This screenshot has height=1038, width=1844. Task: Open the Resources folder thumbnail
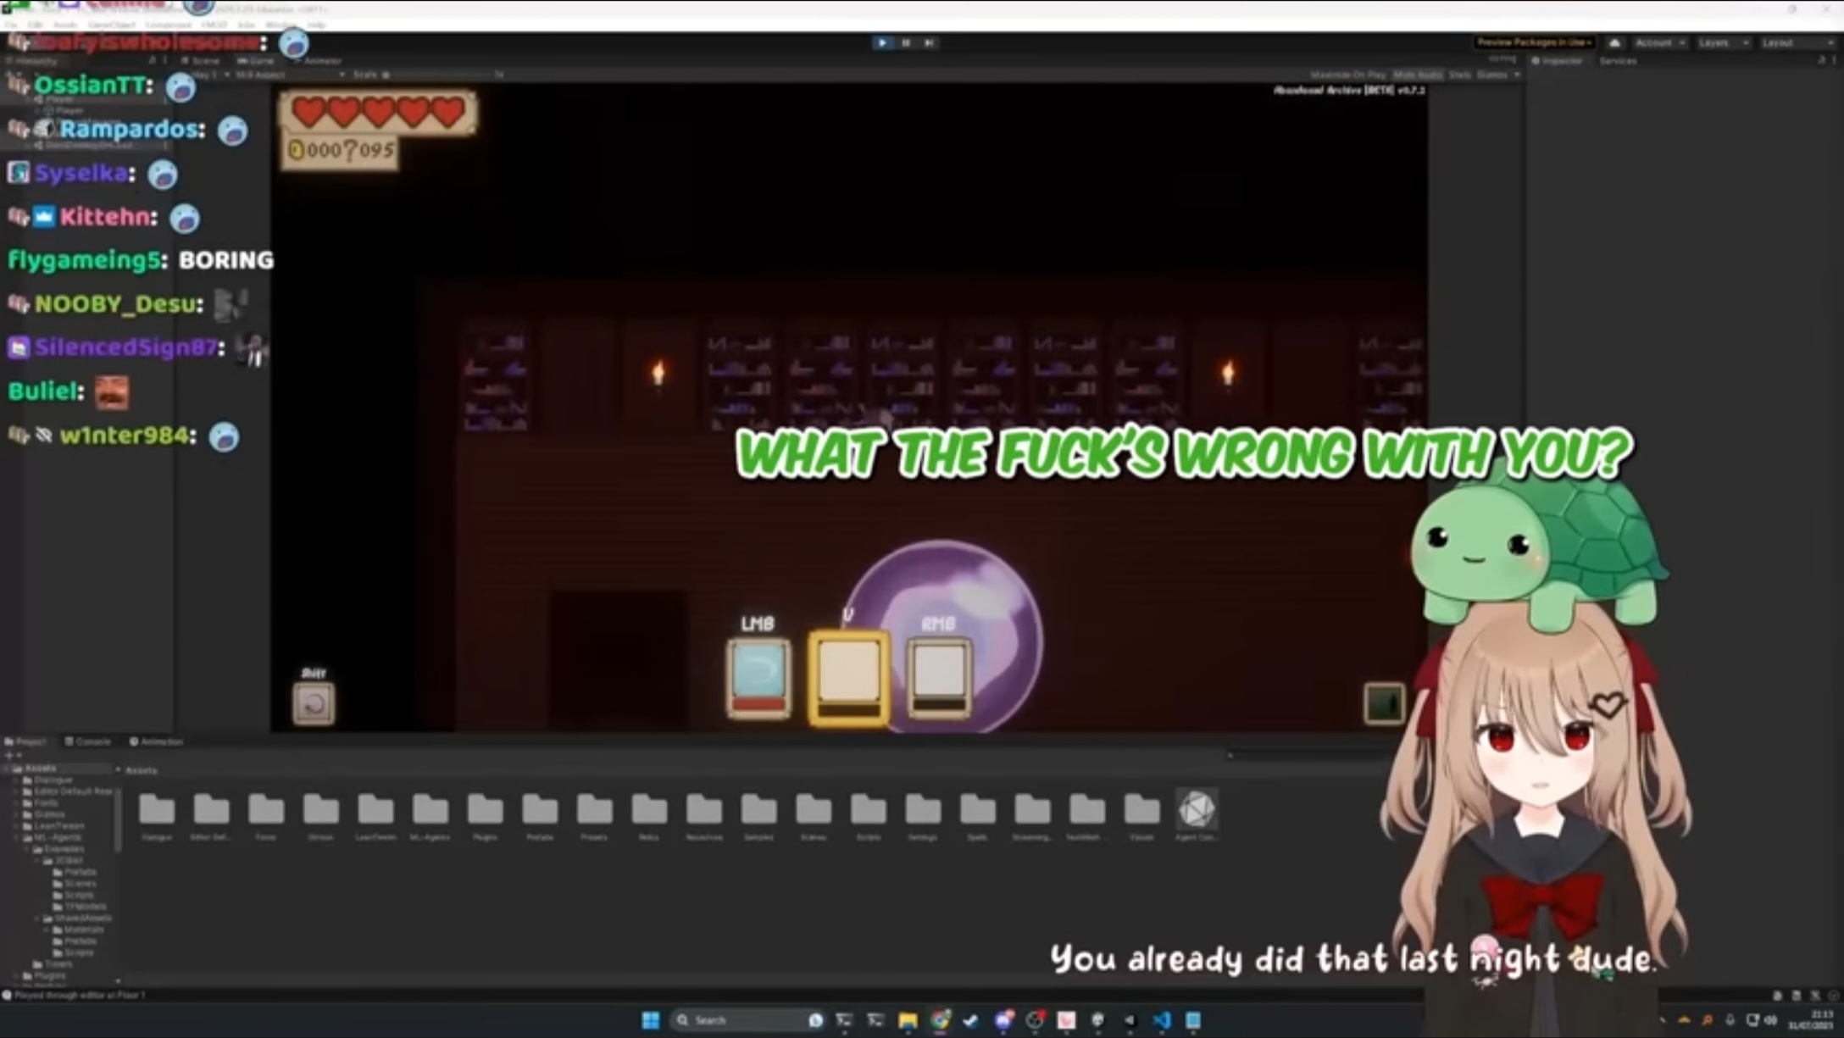pos(703,809)
